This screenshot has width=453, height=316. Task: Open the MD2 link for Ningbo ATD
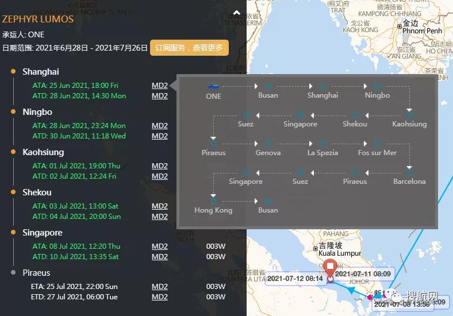160,136
